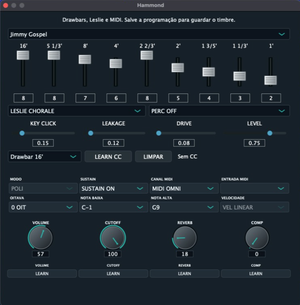Screen dimensions: 300x305
Task: Open the OITAVA 0 OIT dropdown
Action: 43,207
